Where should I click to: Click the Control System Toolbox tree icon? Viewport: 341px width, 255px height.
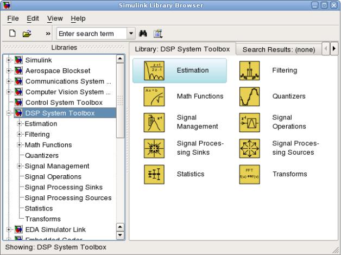pos(18,103)
